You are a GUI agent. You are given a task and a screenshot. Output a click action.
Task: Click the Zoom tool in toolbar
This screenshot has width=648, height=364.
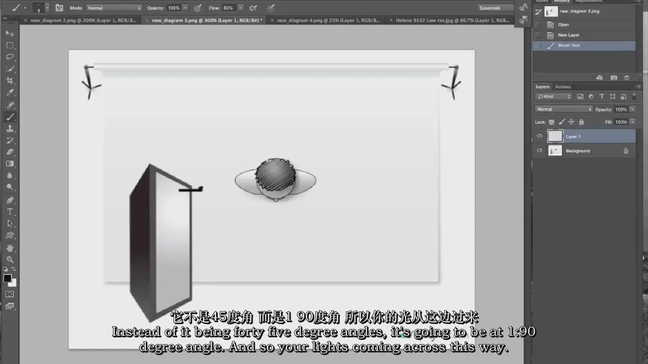coord(10,259)
